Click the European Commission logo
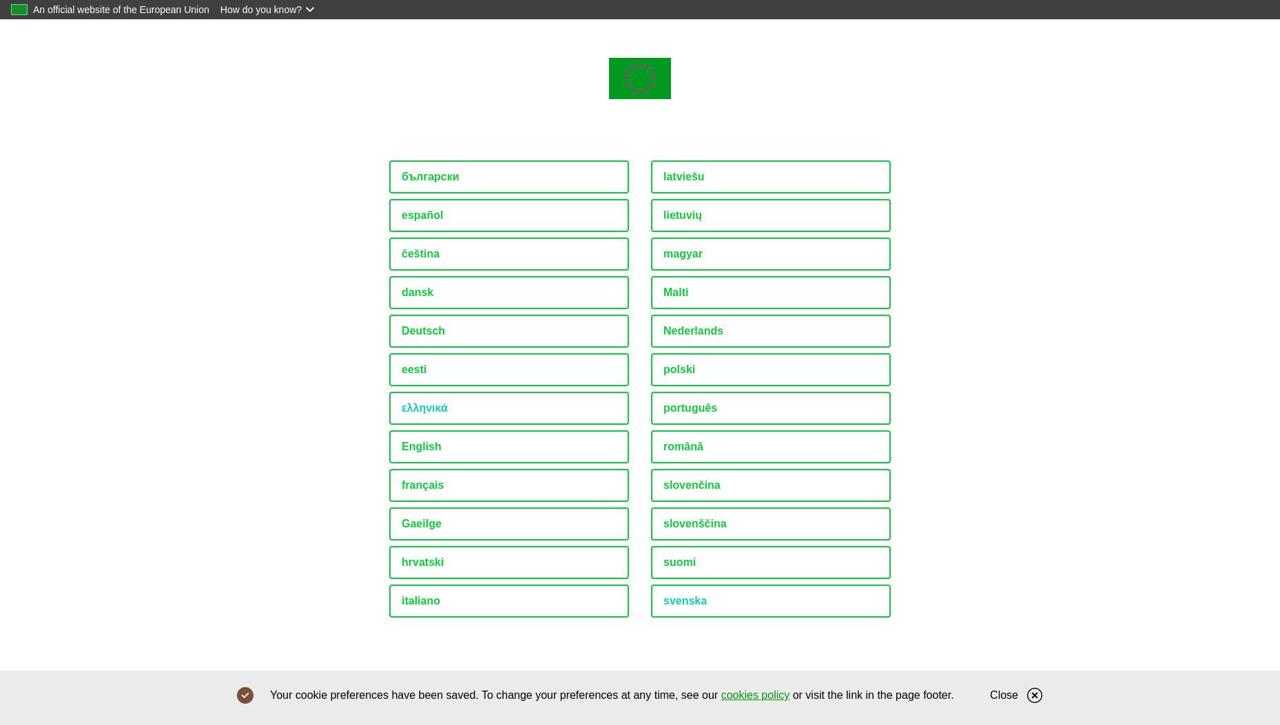Screen dimensions: 1280x725 click(639, 78)
